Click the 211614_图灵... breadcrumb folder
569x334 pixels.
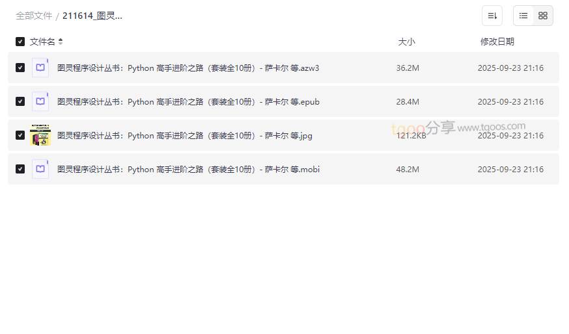[92, 16]
